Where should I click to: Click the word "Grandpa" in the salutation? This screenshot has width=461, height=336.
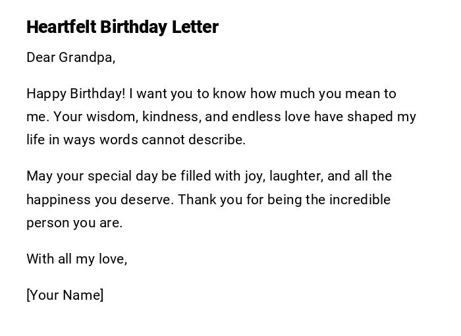(x=86, y=57)
